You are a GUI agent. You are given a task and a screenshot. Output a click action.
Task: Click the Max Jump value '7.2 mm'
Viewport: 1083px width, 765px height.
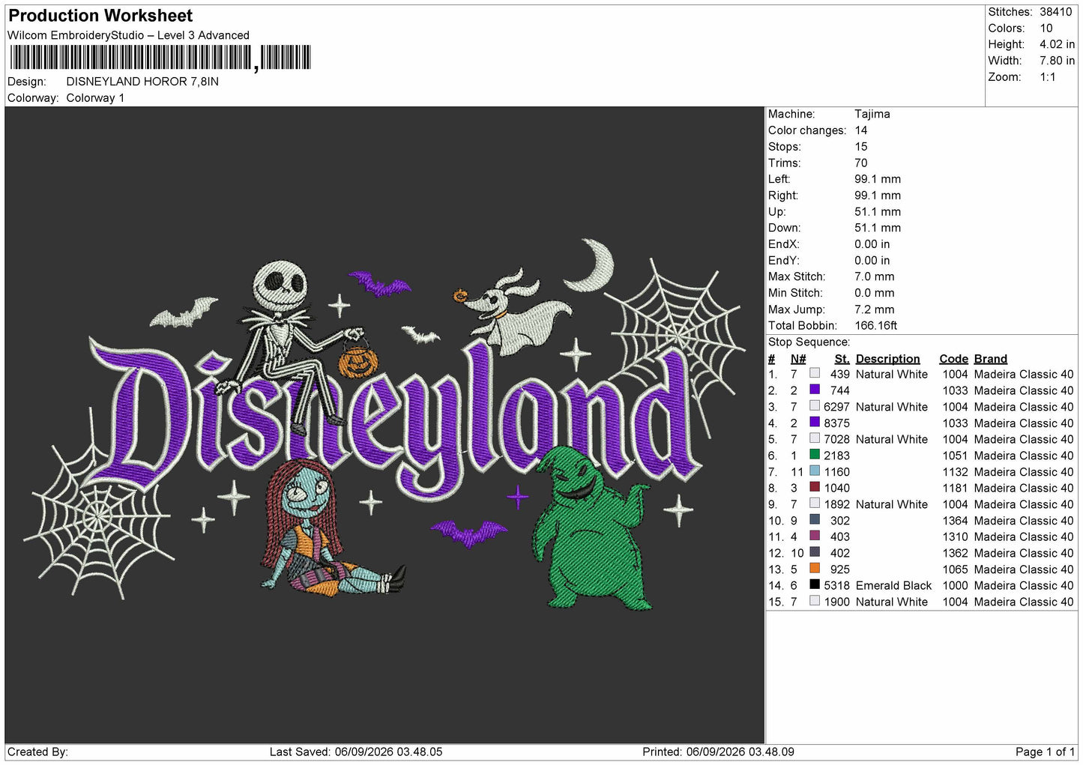(x=875, y=309)
